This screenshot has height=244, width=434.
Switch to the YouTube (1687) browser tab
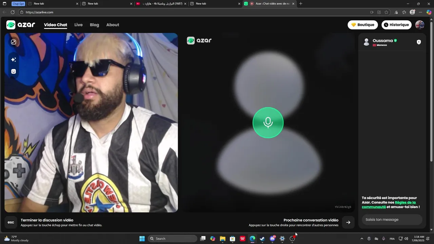coord(161,4)
